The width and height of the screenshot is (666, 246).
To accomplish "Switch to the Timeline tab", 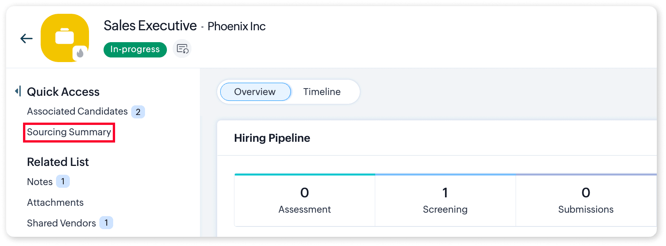I will pyautogui.click(x=322, y=92).
